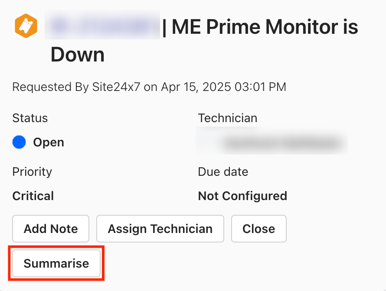The height and width of the screenshot is (291, 386).
Task: Click the Due date field label
Action: (223, 171)
